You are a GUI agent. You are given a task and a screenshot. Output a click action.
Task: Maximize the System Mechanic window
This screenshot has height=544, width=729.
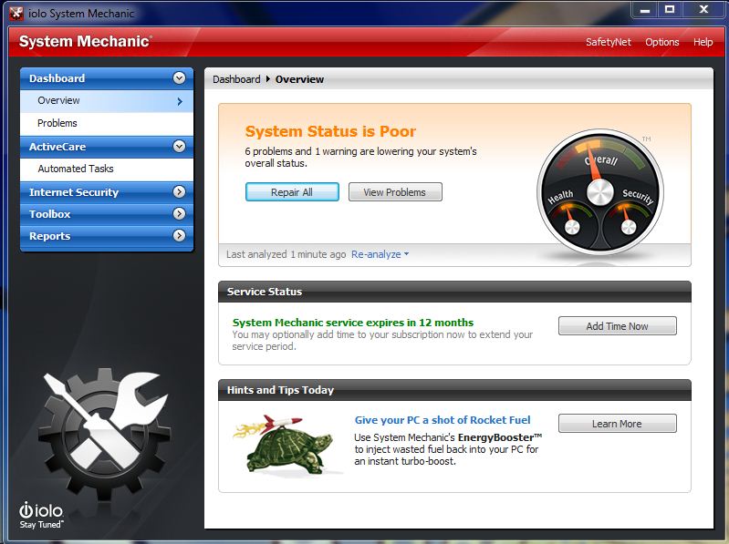(x=670, y=9)
